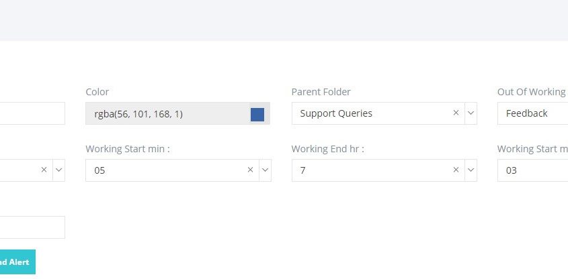Click the 05 value in Working Start min
This screenshot has height=279, width=568.
[x=99, y=170]
